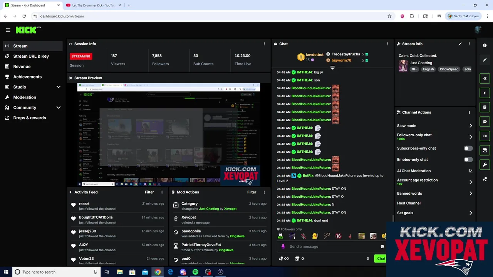Select Stream in the left sidebar
Screen dimensions: 493x277
pyautogui.click(x=33, y=46)
